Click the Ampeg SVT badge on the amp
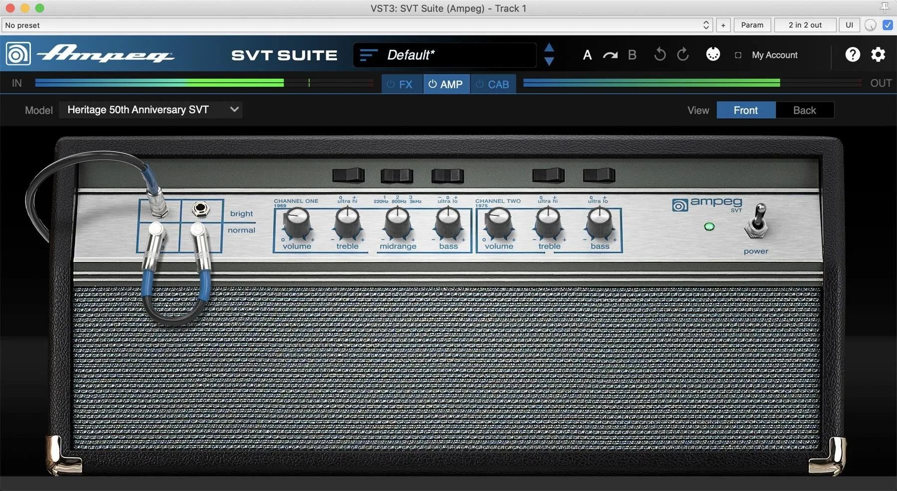The height and width of the screenshot is (491, 897). pyautogui.click(x=707, y=204)
